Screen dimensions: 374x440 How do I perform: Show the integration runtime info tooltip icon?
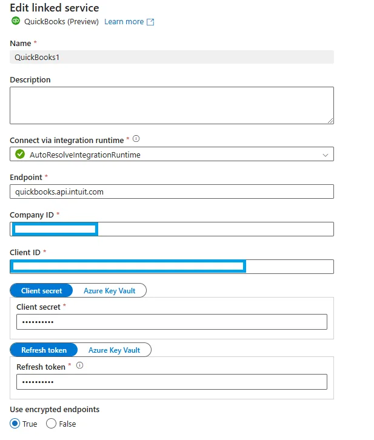(x=136, y=139)
